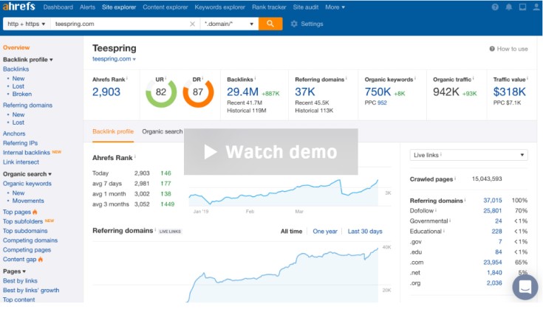The width and height of the screenshot is (543, 315).
Task: Open Content explorer in the top navigation
Action: coord(165,7)
